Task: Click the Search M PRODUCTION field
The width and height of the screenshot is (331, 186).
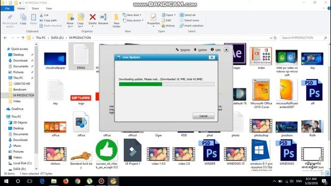Action: coord(304,38)
